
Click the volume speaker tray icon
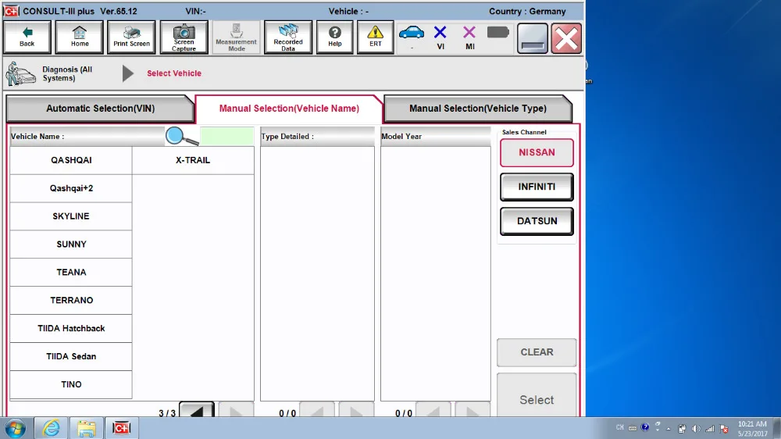696,429
